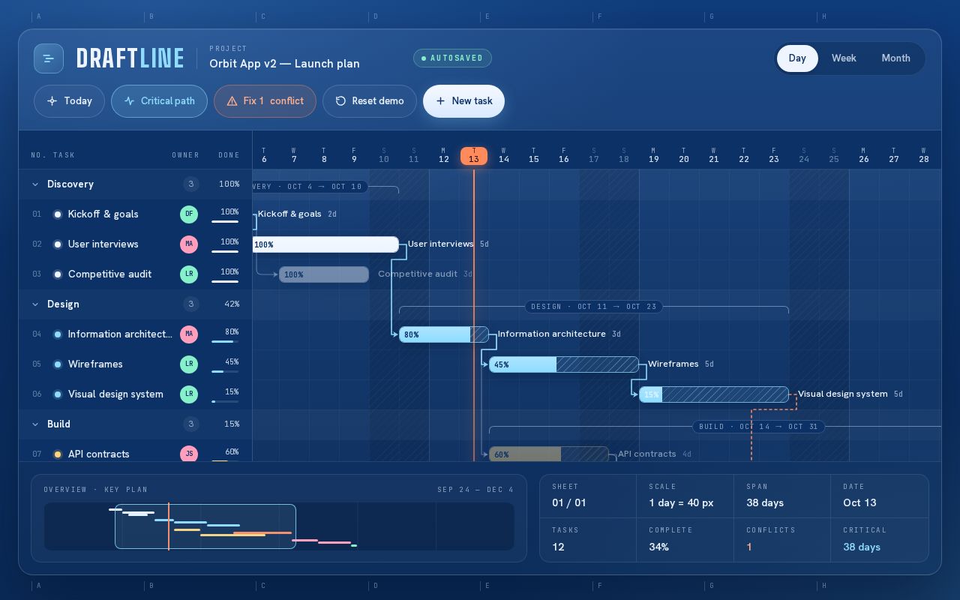Screen dimensions: 960x600
Task: Open DF owner avatar on Kickoff row
Action: pos(189,214)
